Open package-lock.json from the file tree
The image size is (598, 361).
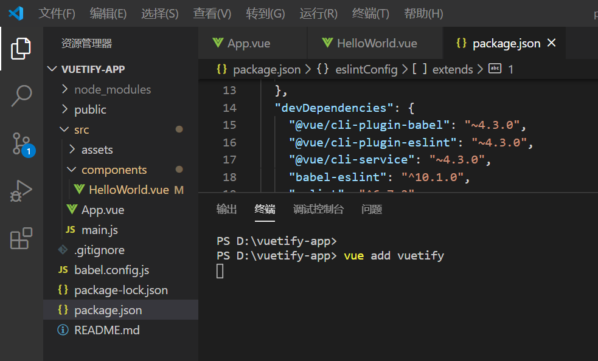click(x=121, y=290)
